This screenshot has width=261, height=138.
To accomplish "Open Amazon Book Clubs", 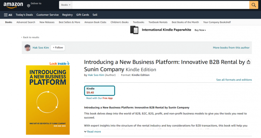I will (x=95, y=22).
